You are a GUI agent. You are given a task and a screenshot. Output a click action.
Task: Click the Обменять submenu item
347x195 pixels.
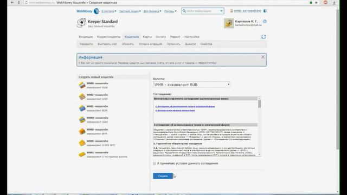tap(128, 44)
